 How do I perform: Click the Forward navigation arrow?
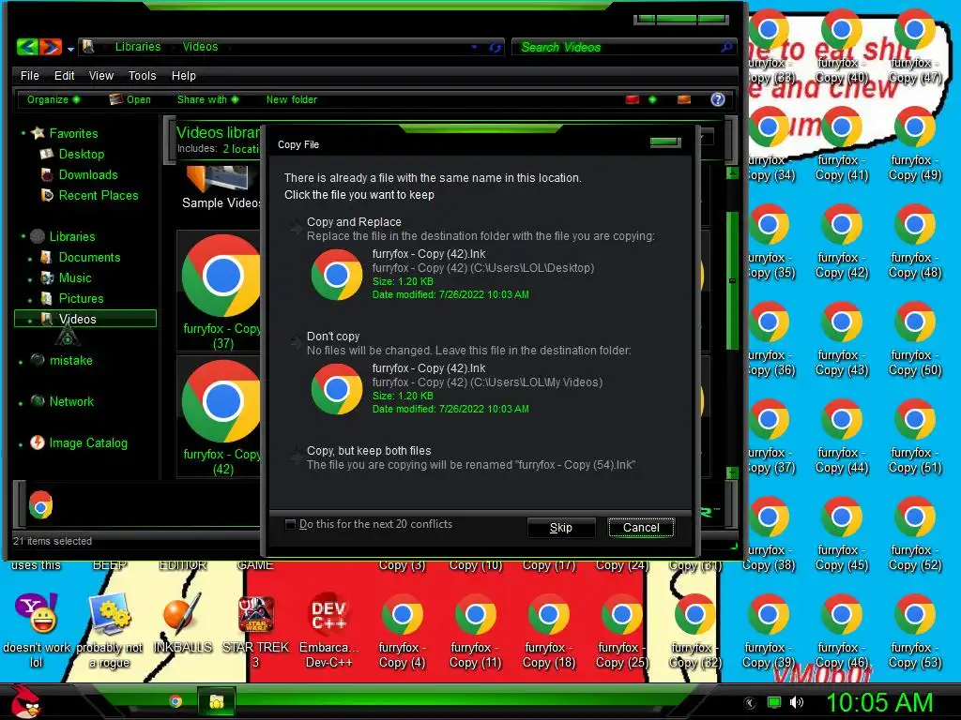[x=51, y=47]
